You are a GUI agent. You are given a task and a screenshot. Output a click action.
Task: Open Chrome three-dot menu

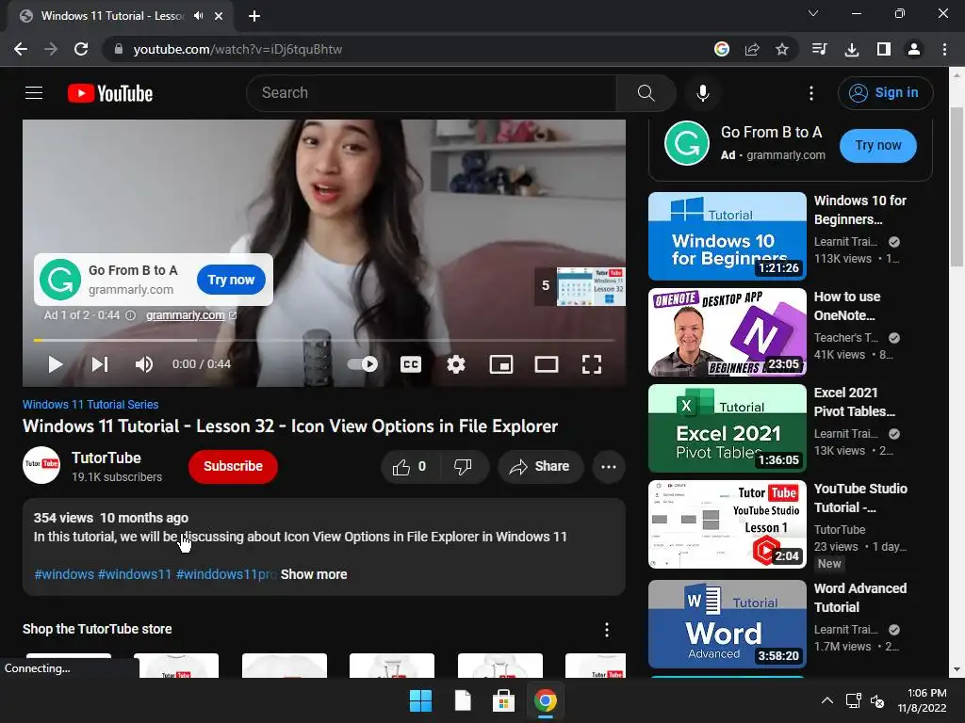tap(944, 49)
